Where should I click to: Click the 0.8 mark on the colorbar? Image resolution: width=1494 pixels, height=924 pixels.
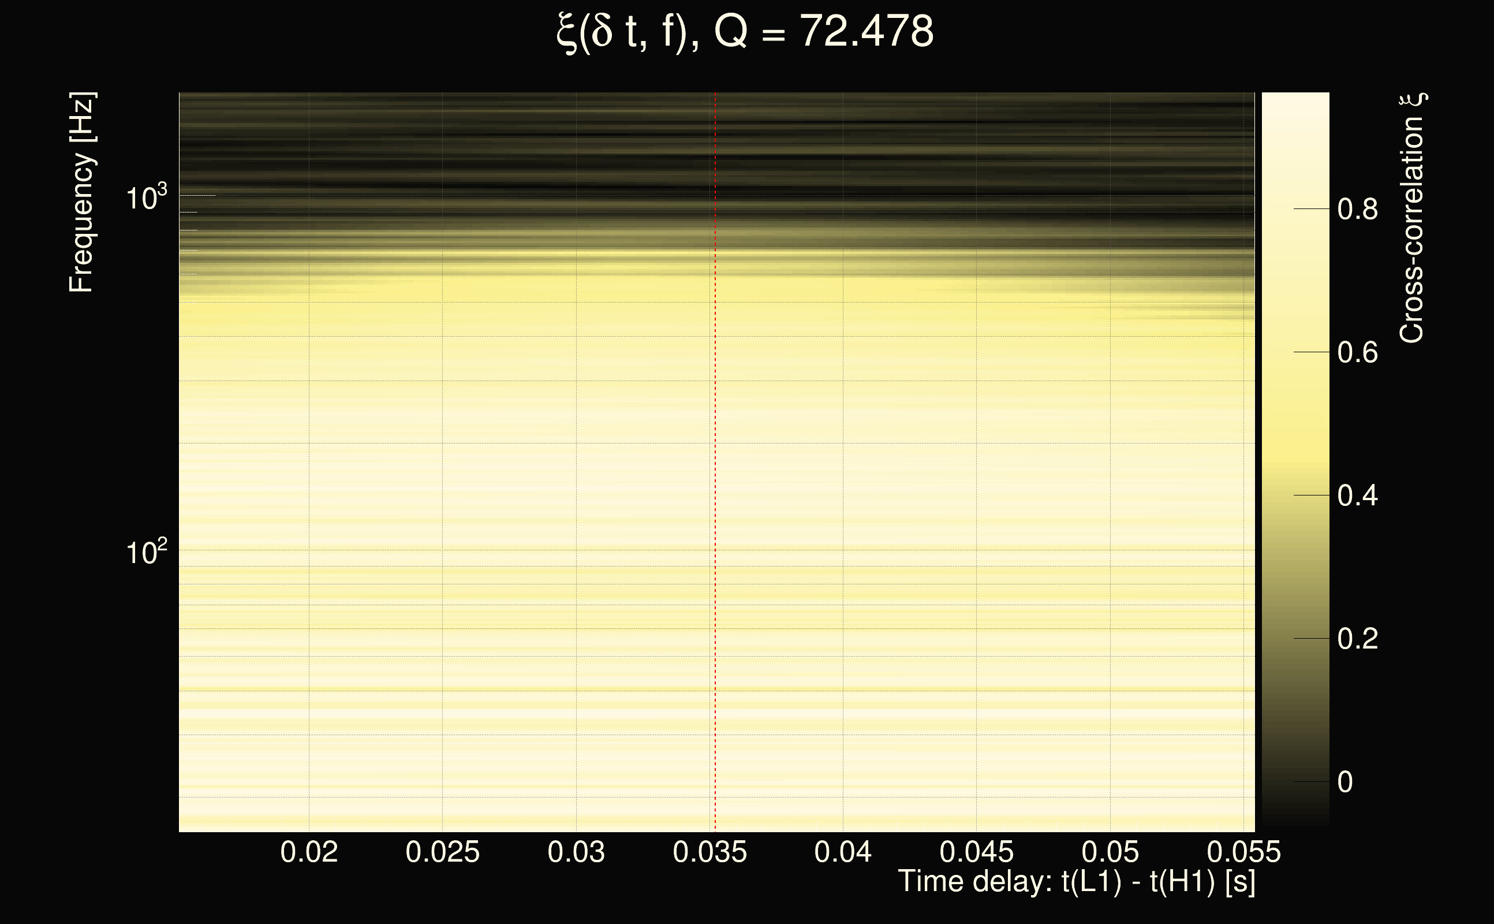pyautogui.click(x=1357, y=209)
